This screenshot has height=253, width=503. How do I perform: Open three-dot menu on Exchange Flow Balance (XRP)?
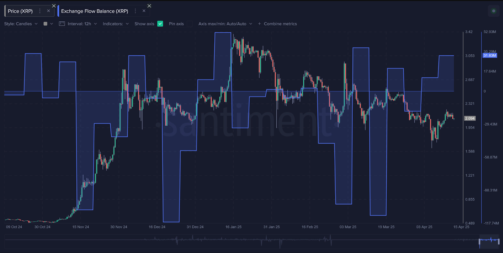135,11
